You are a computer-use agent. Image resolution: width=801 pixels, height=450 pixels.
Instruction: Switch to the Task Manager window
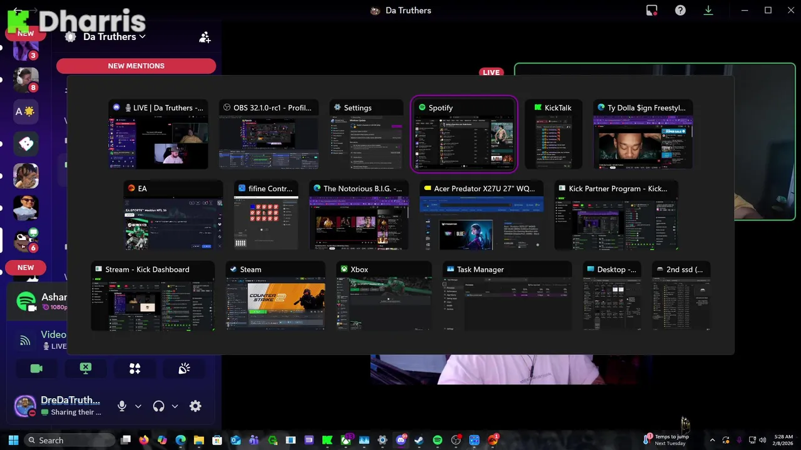tap(507, 296)
